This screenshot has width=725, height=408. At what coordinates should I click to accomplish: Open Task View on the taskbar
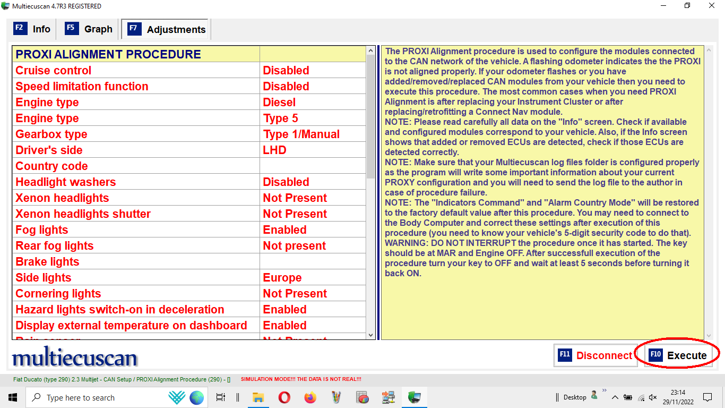point(221,397)
